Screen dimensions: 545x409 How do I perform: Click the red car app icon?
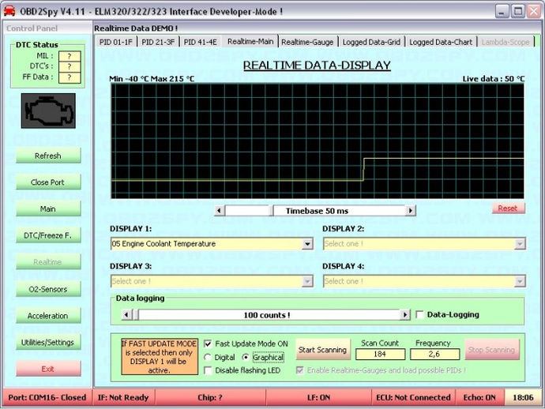pyautogui.click(x=9, y=11)
